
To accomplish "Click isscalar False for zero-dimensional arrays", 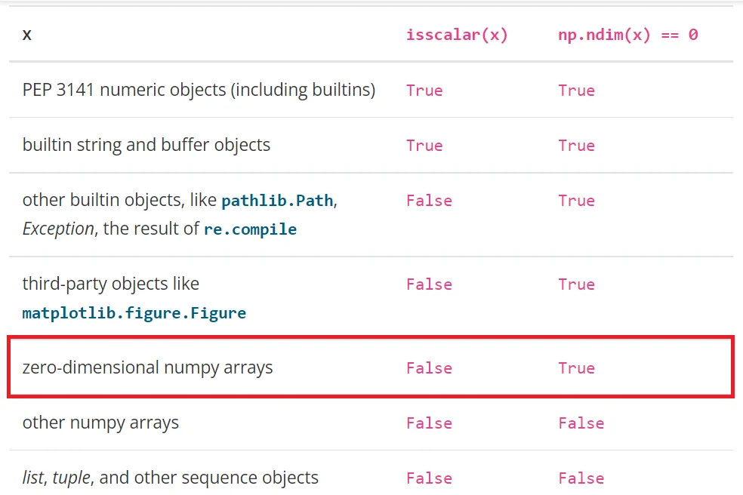I will tap(429, 368).
